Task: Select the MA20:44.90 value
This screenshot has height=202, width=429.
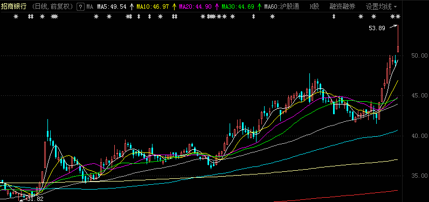Action: [195, 6]
